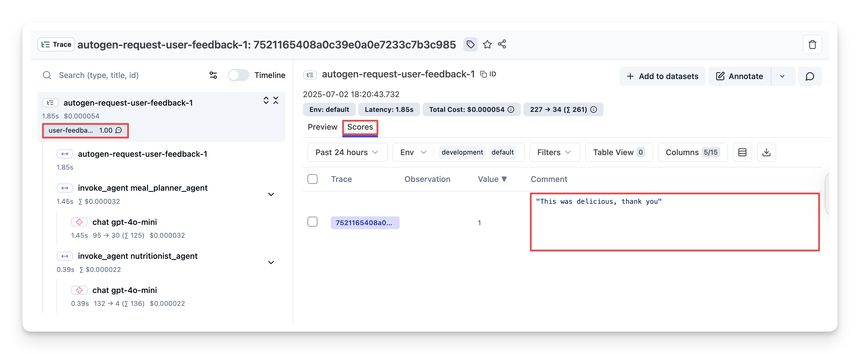860x354 pixels.
Task: Switch to the Preview tab
Action: click(322, 127)
